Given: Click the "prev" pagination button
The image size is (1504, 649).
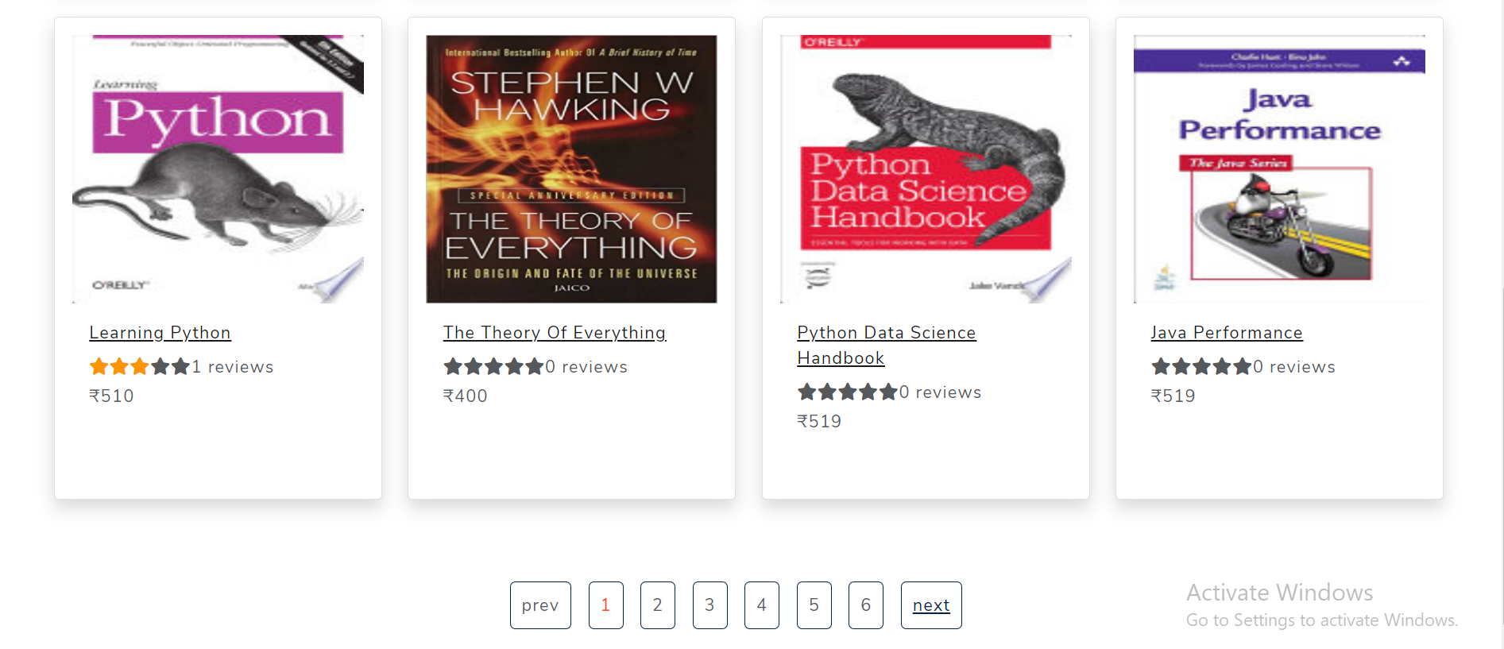Looking at the screenshot, I should (540, 605).
